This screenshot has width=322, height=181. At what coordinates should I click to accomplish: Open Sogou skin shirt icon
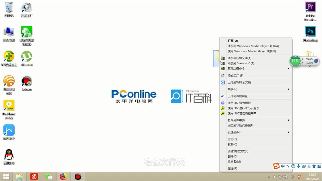(314, 166)
